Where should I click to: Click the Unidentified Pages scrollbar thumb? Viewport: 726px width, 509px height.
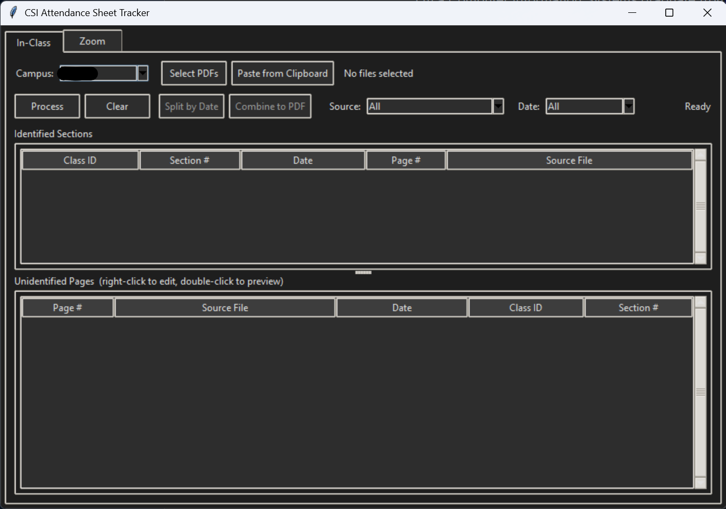point(700,392)
